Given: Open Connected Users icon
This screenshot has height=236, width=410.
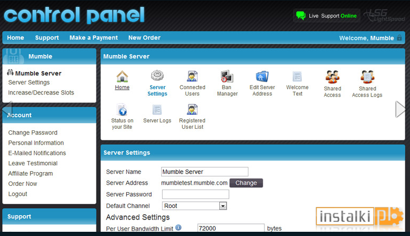Looking at the screenshot, I should 192,77.
